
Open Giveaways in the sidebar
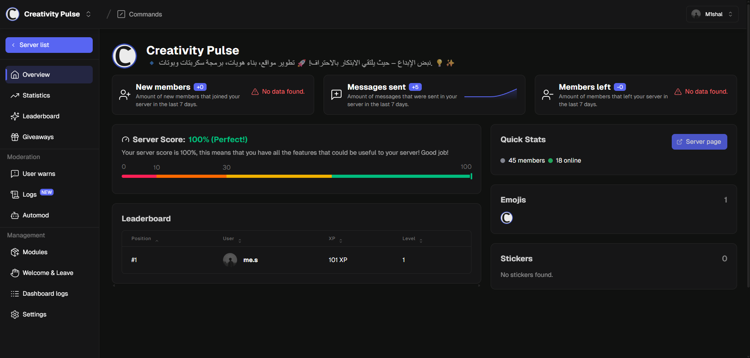pos(49,137)
